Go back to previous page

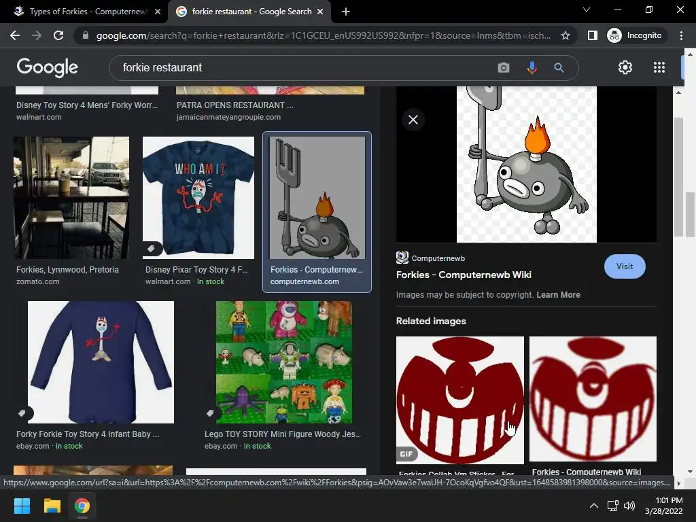pos(15,35)
